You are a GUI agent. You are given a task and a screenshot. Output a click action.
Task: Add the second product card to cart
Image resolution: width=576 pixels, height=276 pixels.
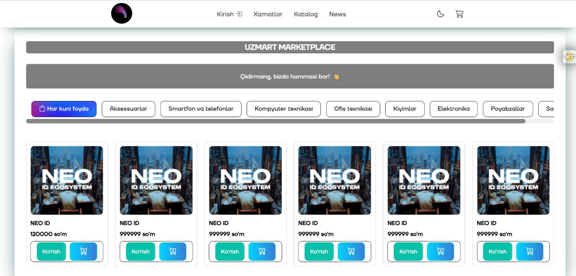[173, 252]
